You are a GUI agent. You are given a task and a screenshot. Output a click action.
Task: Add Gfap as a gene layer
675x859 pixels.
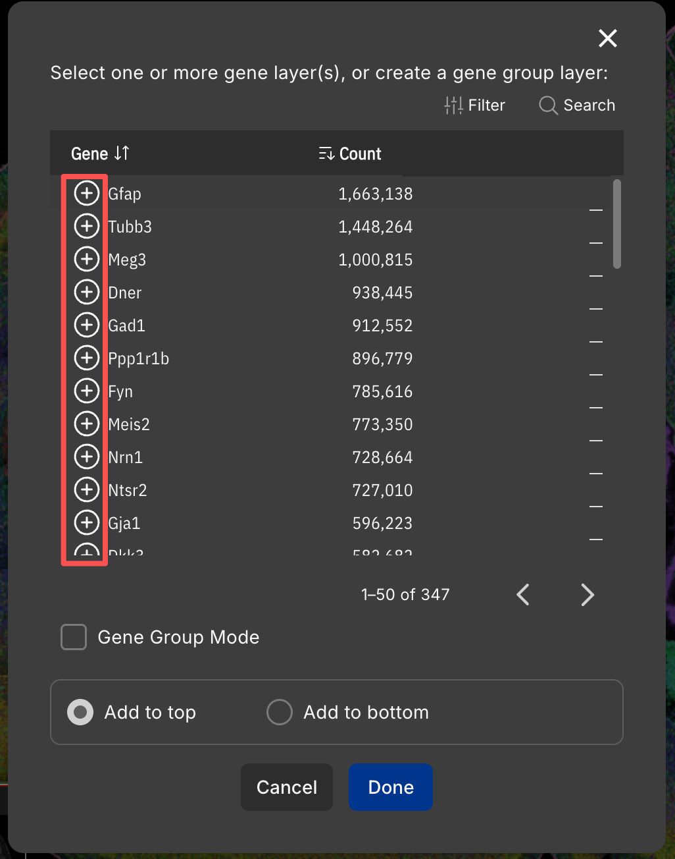click(x=86, y=193)
